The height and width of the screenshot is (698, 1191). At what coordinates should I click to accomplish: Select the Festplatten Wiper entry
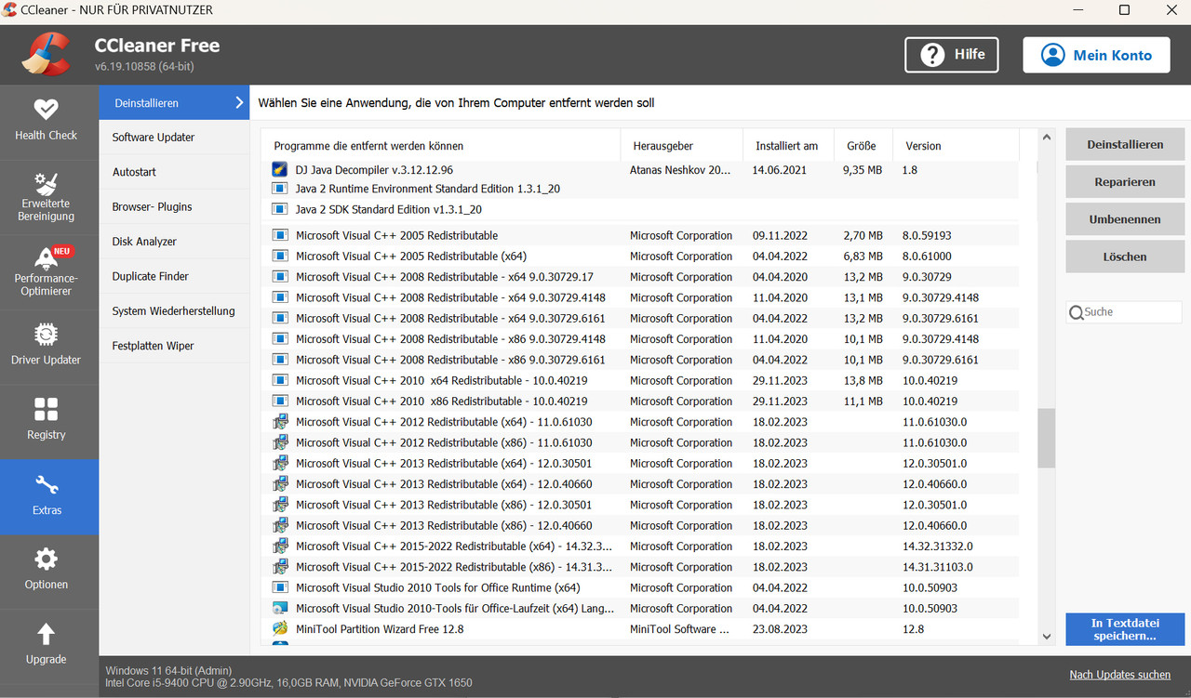(154, 345)
